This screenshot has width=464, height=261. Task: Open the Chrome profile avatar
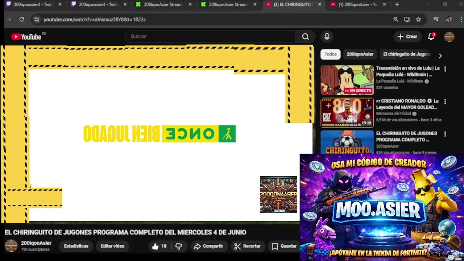pos(449,20)
